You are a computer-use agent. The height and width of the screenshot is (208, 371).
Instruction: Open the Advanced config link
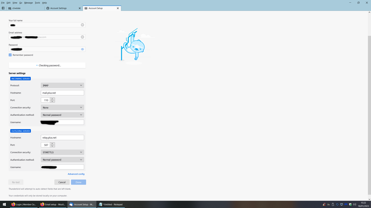tap(76, 174)
